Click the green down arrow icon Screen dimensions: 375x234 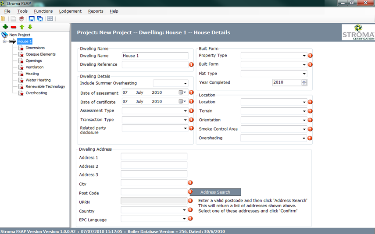[30, 27]
